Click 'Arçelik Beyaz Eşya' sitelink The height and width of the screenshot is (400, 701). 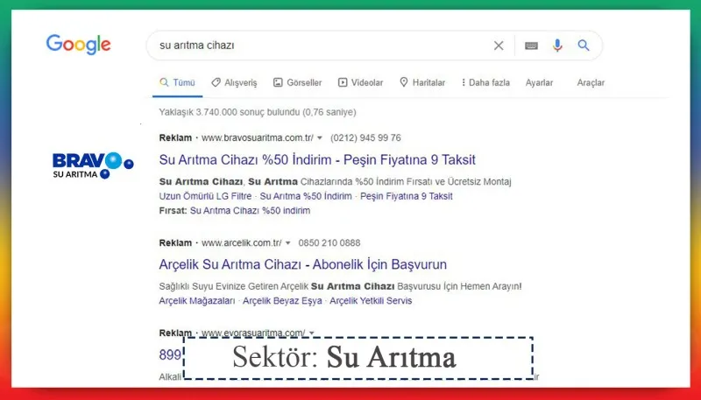click(x=282, y=300)
